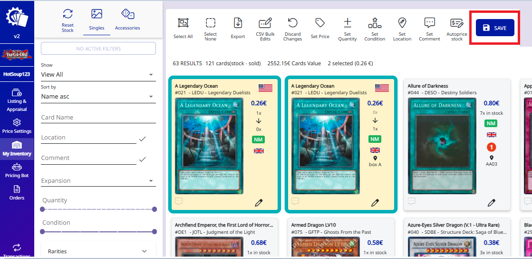Switch to the Accessories tab

click(127, 20)
